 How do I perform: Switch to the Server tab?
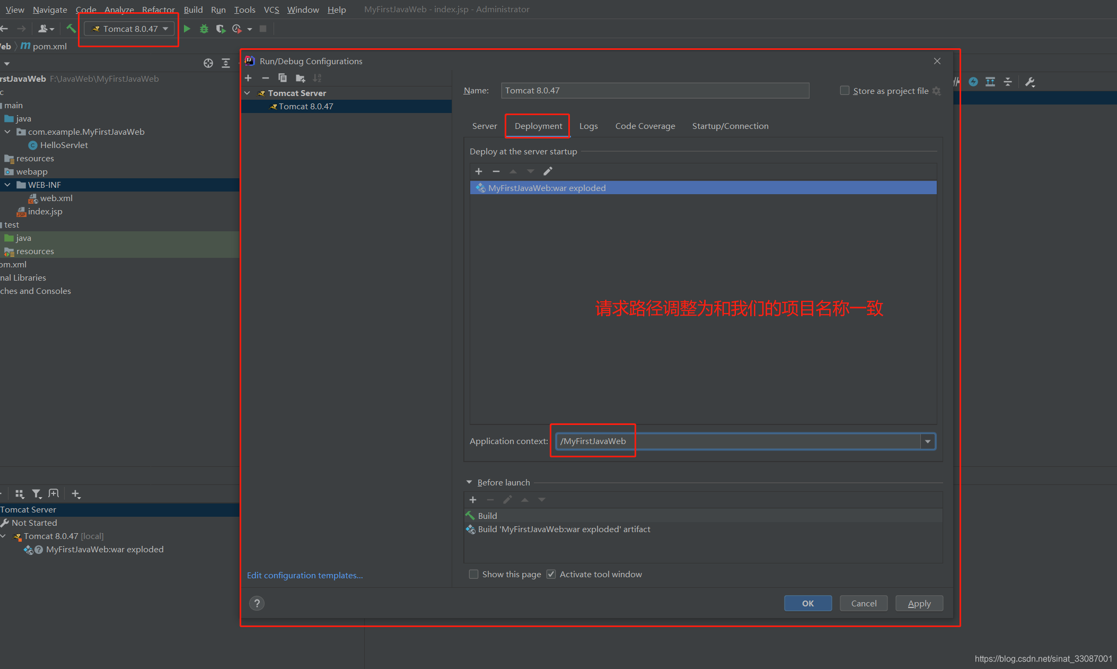[x=485, y=126]
